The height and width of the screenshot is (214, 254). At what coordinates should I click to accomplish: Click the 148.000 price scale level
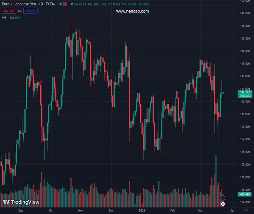pos(245,26)
